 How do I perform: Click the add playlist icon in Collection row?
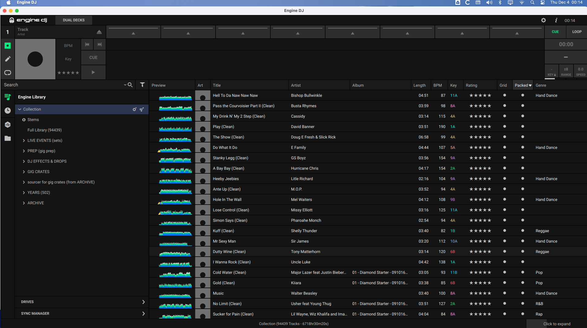pyautogui.click(x=142, y=109)
